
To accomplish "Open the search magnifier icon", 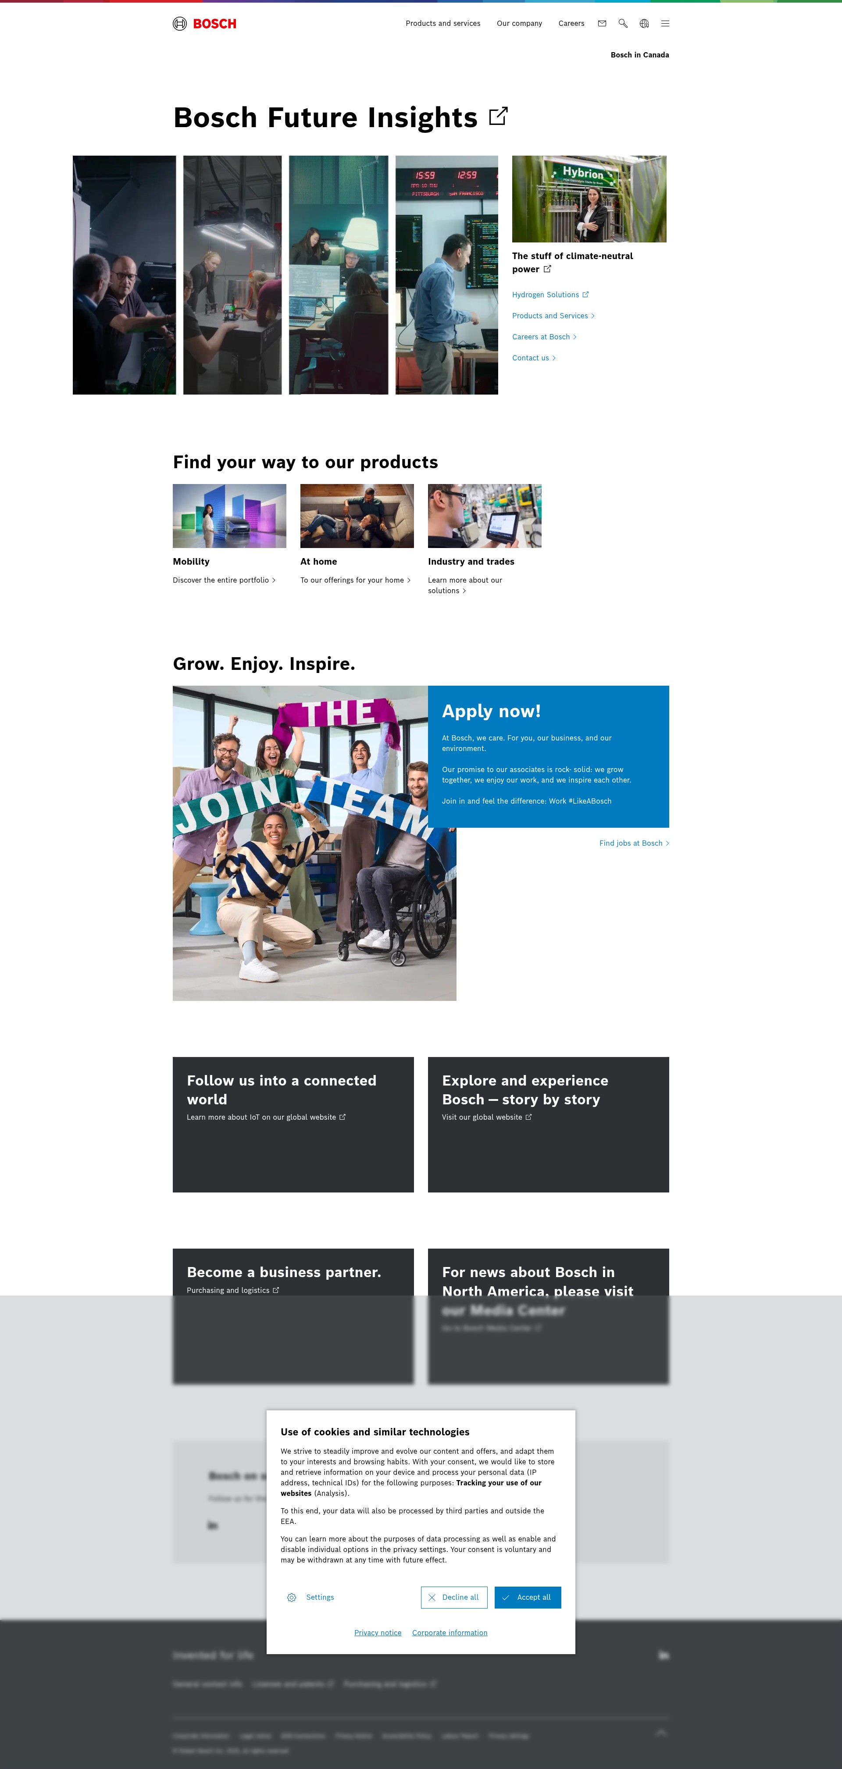I will 623,23.
